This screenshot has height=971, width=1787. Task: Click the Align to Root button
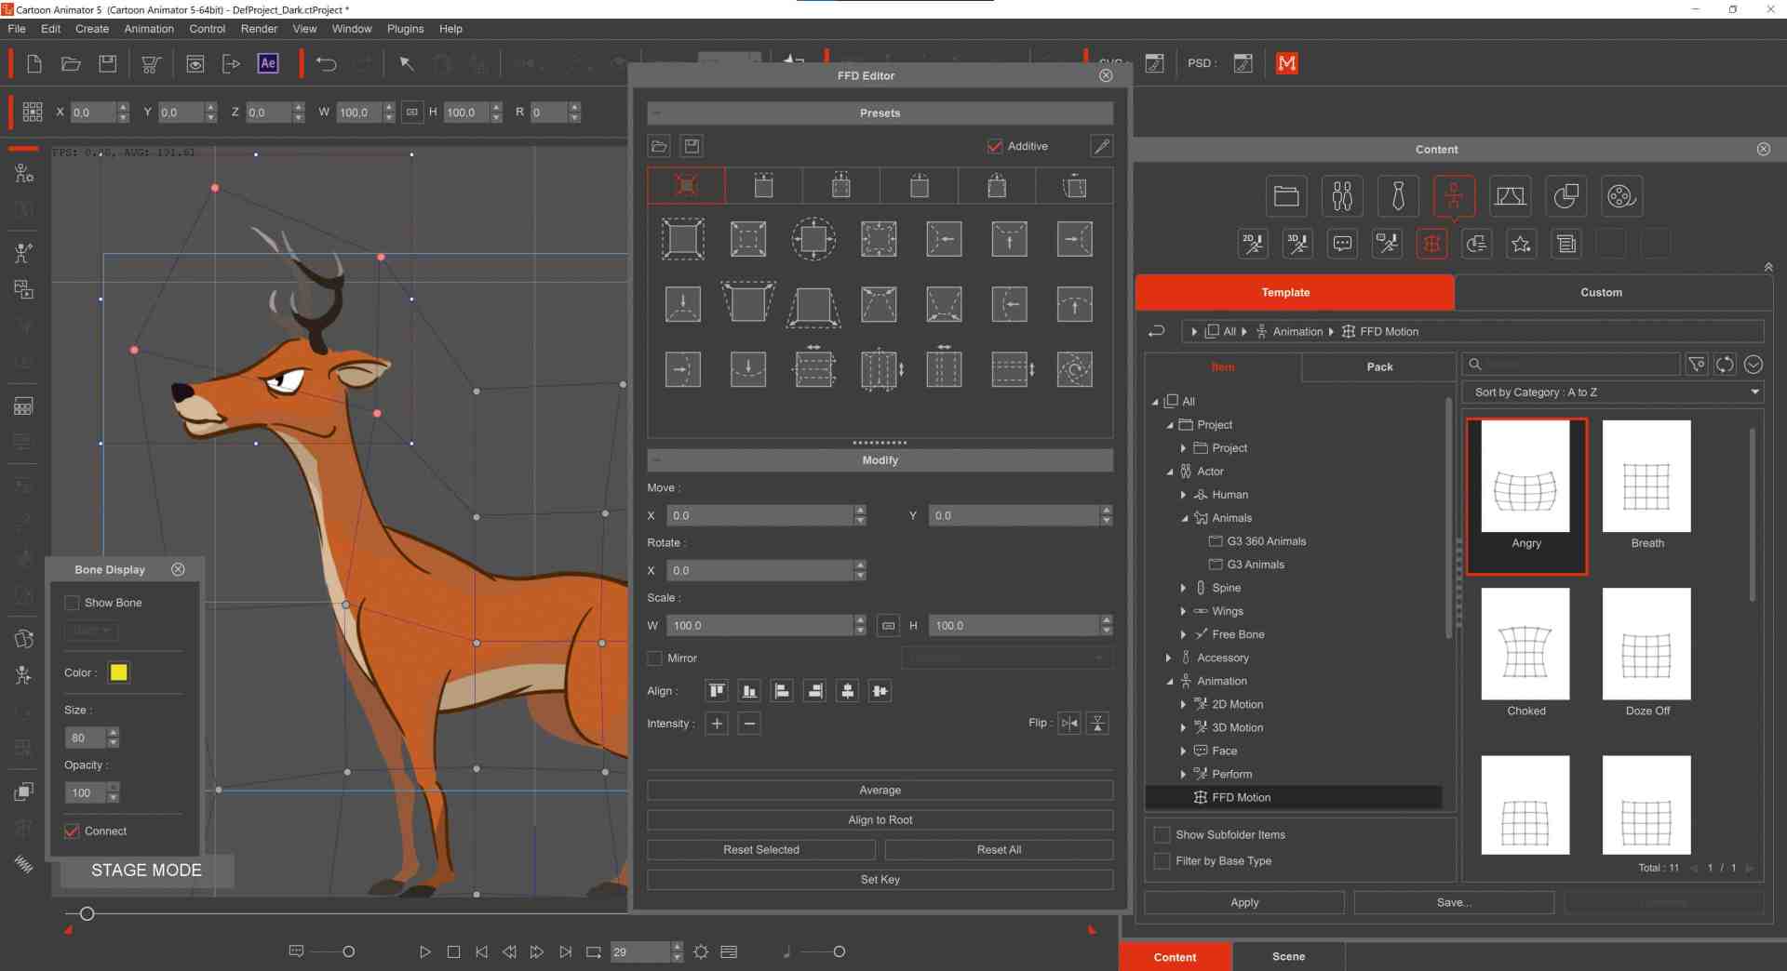tap(880, 819)
